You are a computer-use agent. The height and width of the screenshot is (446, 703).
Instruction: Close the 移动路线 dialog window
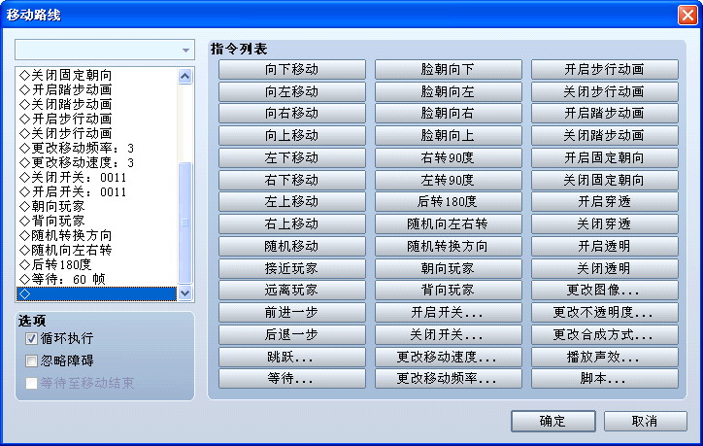click(x=687, y=15)
